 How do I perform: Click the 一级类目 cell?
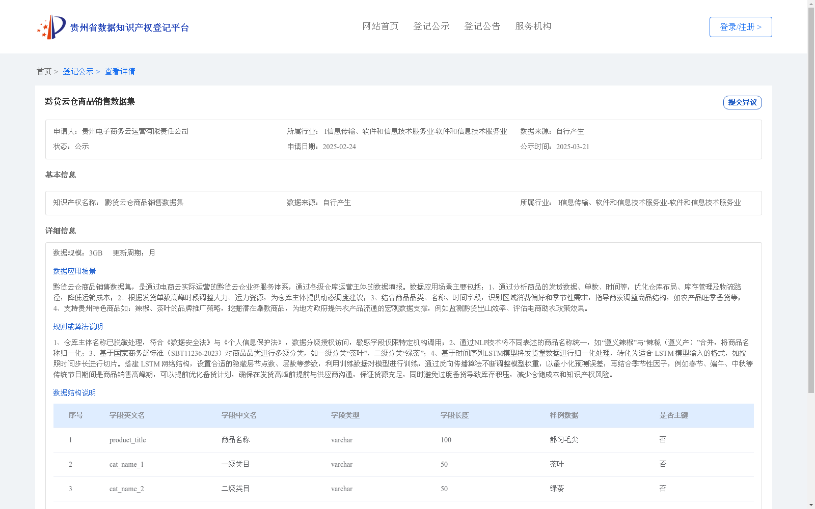point(236,464)
